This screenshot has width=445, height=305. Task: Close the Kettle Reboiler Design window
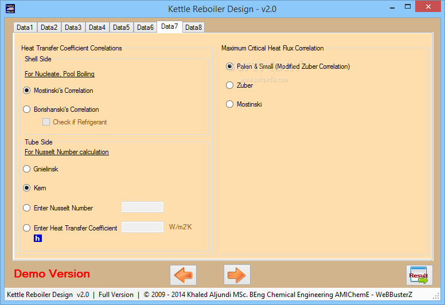(428, 6)
